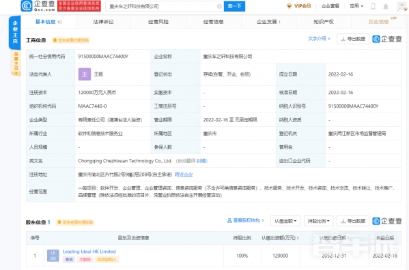
Task: Select the subscription date 2052-12-31
Action: pyautogui.click(x=334, y=256)
